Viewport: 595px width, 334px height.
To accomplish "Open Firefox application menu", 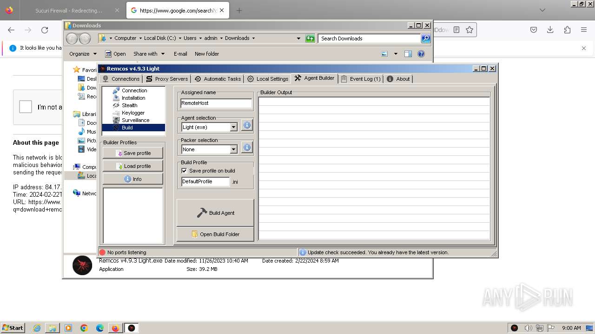I will point(584,30).
